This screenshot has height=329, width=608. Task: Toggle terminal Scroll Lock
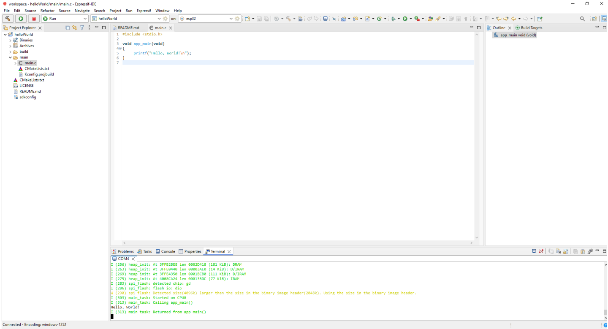[566, 251]
